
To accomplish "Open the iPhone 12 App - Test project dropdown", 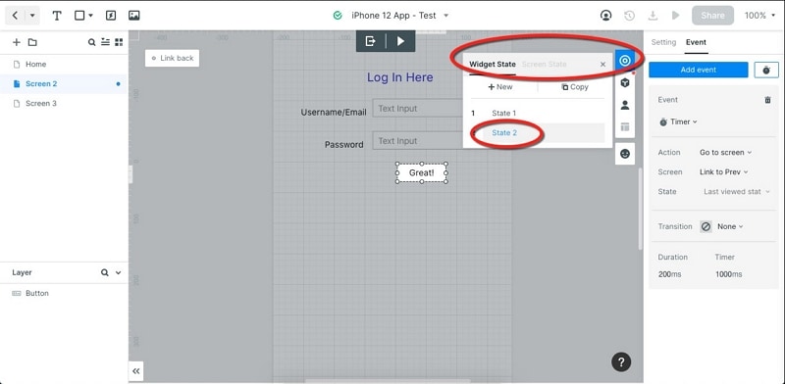I will click(x=446, y=16).
